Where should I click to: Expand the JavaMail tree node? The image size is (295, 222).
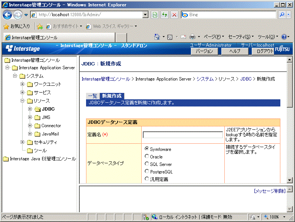(30, 134)
